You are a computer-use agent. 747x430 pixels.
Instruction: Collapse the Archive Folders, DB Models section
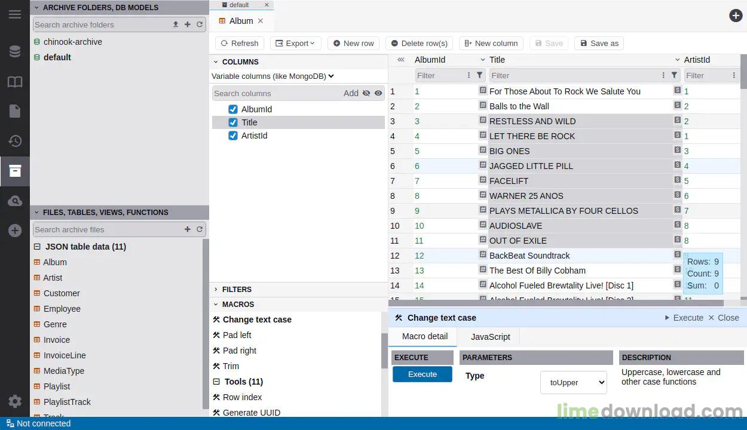pos(36,8)
